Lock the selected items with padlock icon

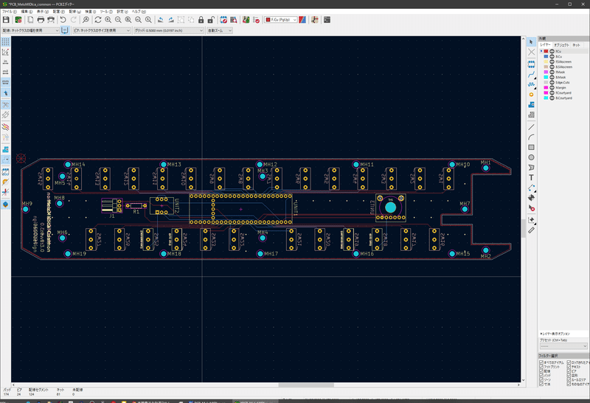pos(201,20)
